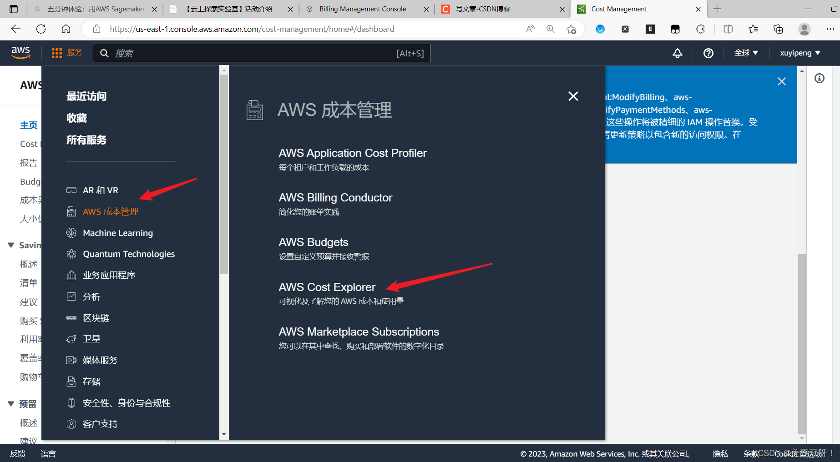Select 清单 in left sidebar
This screenshot has width=840, height=462.
click(x=29, y=283)
